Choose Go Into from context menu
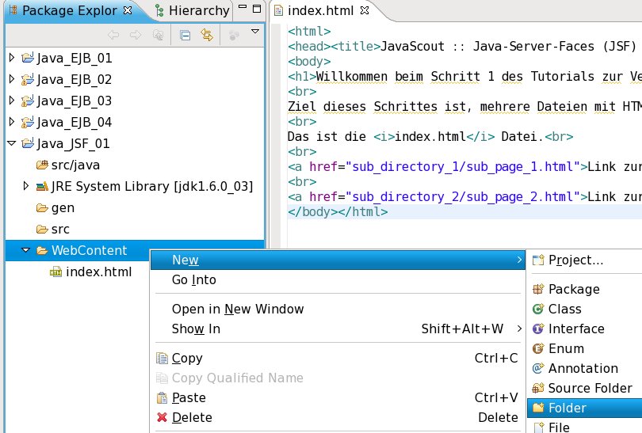The height and width of the screenshot is (433, 642). click(193, 280)
